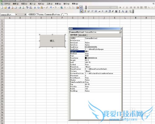Click the formula bar showing =EMBED formula
The width and height of the screenshot is (155, 124).
91,15
